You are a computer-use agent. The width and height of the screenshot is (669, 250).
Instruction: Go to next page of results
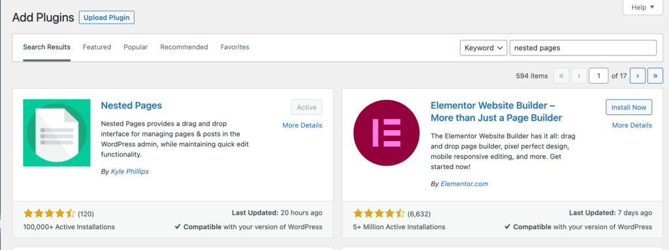click(x=638, y=76)
